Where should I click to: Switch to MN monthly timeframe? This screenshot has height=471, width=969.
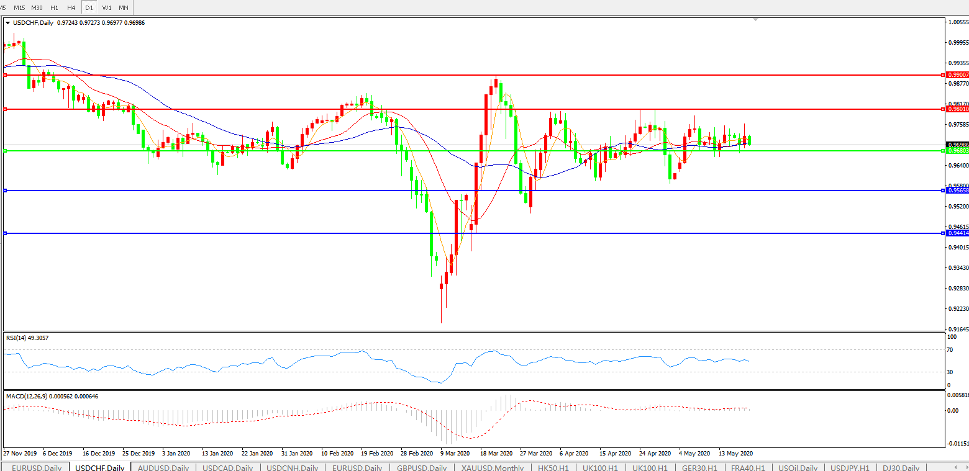click(x=124, y=7)
